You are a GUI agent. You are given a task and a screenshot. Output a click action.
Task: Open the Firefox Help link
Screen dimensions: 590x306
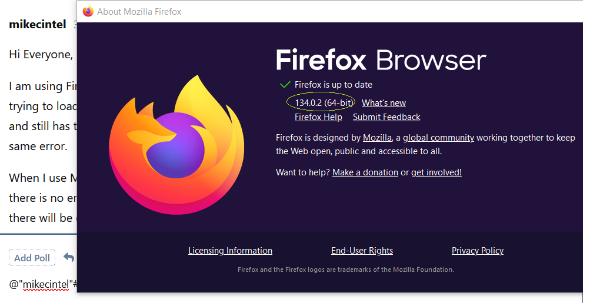click(318, 117)
